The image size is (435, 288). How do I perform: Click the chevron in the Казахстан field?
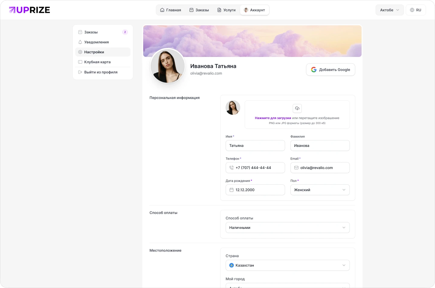point(344,265)
